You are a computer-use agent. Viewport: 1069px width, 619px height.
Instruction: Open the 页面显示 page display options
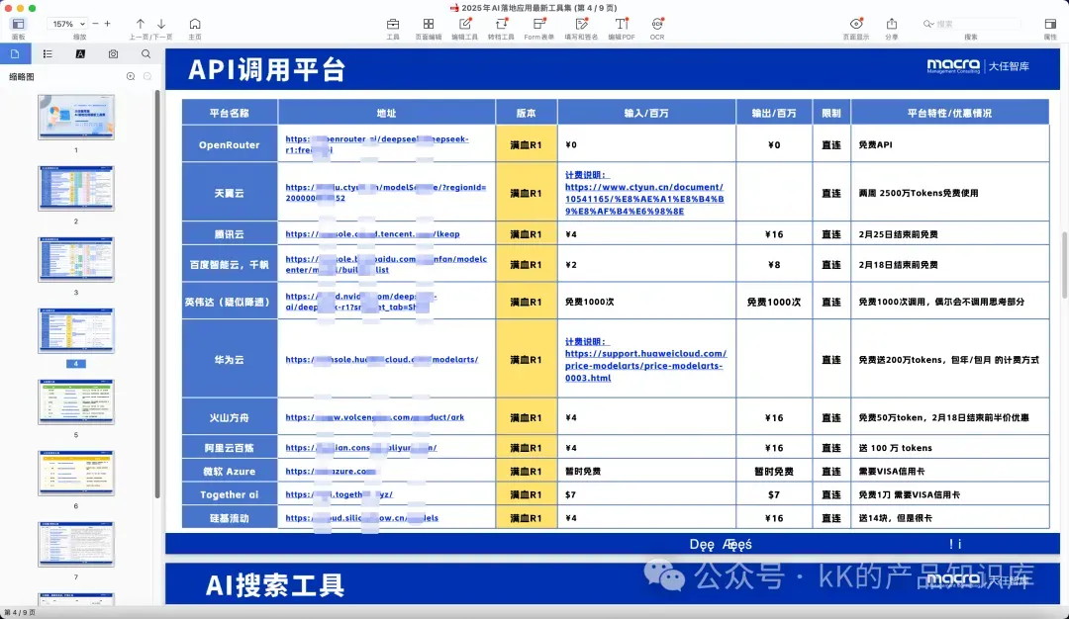856,24
